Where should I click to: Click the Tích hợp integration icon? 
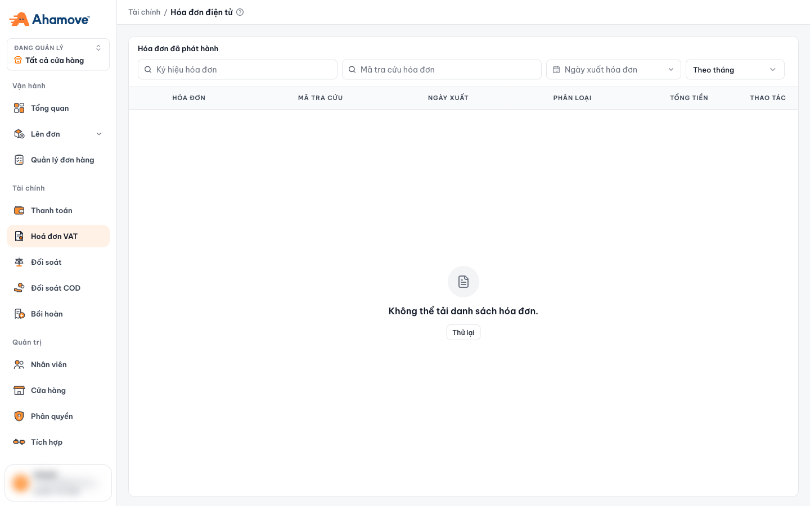[x=19, y=442]
